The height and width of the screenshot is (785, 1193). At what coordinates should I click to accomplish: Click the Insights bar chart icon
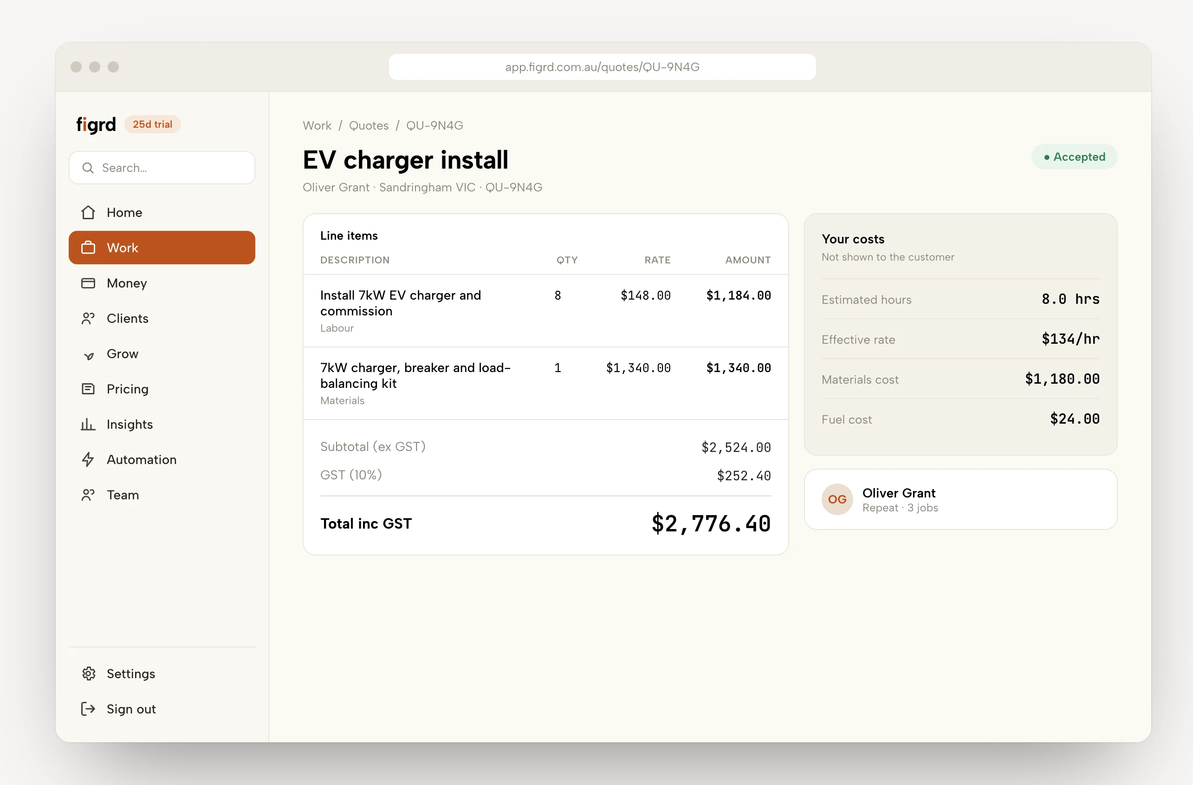click(88, 424)
